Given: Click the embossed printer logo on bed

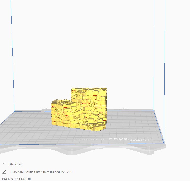Looking at the screenshot, I should (113, 139).
